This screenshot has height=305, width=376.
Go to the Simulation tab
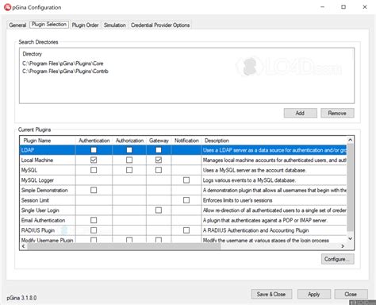pyautogui.click(x=115, y=25)
